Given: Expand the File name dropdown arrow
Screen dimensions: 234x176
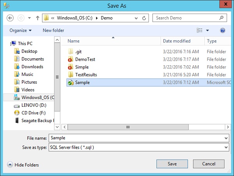Looking at the screenshot, I should click(x=226, y=138).
